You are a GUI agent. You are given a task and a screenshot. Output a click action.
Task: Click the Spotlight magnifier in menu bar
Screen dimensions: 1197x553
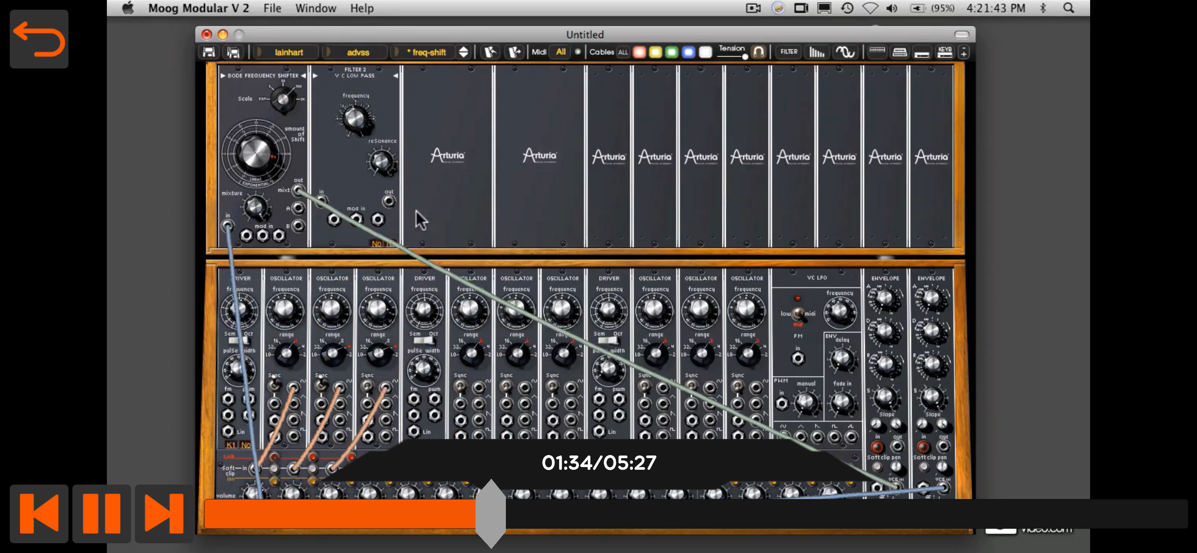tap(1068, 8)
